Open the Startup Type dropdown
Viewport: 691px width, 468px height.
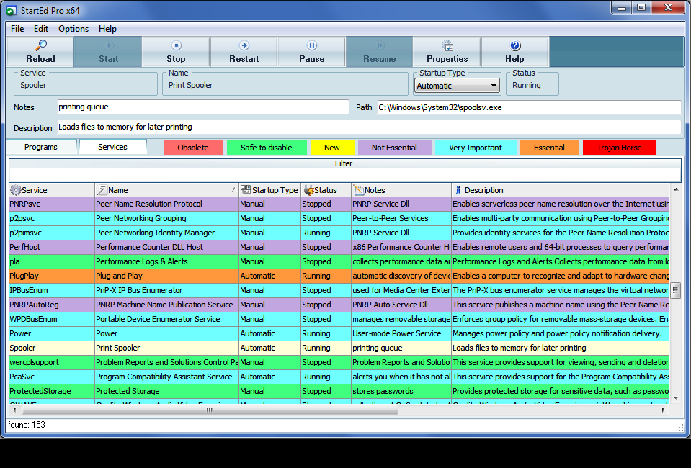tap(496, 85)
